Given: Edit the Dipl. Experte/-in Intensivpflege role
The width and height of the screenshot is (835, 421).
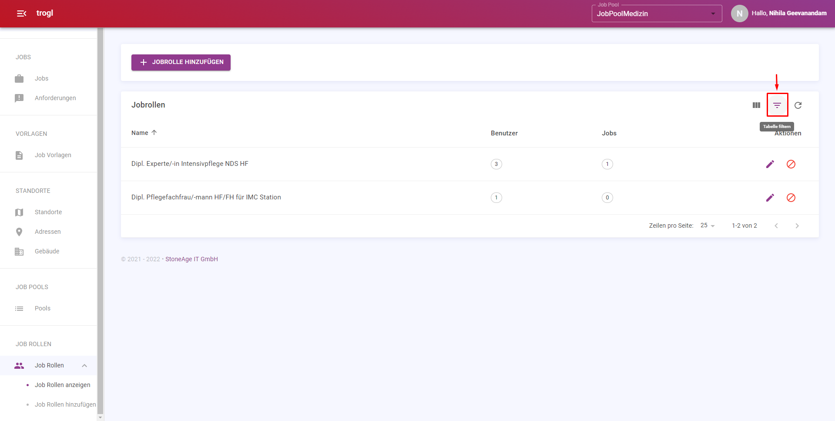Looking at the screenshot, I should coord(770,164).
